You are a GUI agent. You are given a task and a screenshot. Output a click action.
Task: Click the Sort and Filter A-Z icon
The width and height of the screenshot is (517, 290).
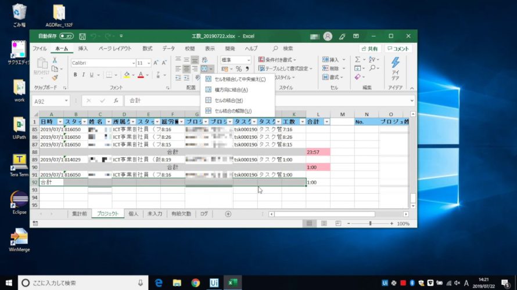point(372,60)
